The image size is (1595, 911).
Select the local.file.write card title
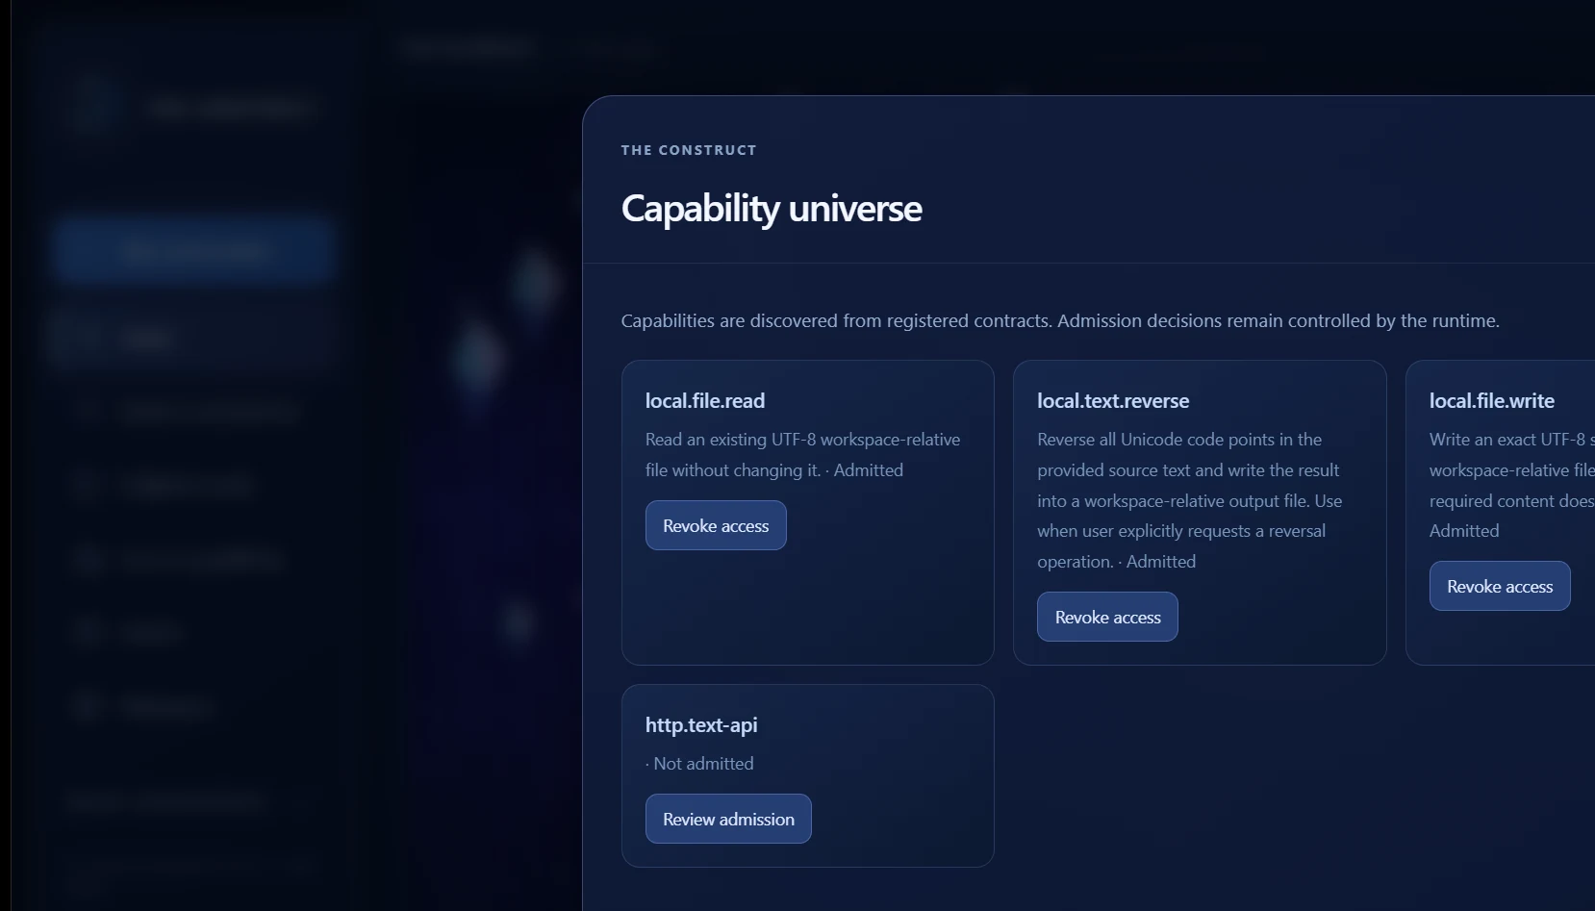(1492, 400)
